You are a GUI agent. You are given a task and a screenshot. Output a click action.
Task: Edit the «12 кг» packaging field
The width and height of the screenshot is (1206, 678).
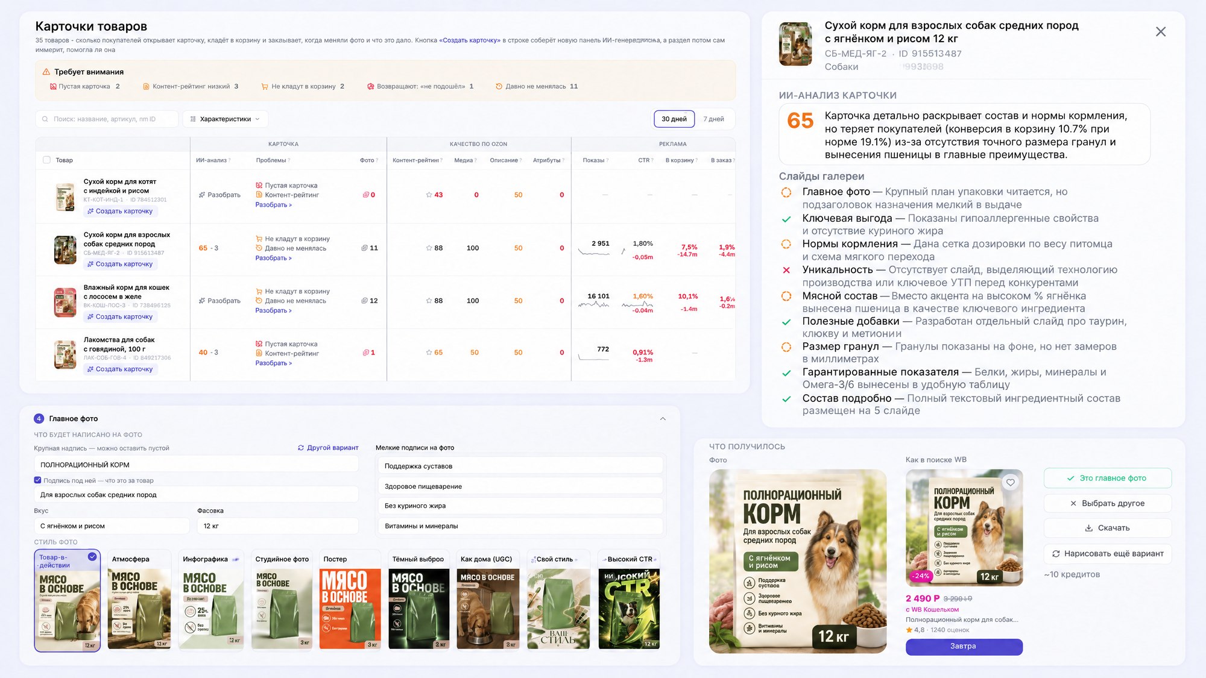(x=277, y=526)
